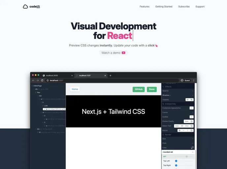This screenshot has height=169, width=227.
Task: Click the Top Left radius slider handle
Action: click(x=176, y=161)
